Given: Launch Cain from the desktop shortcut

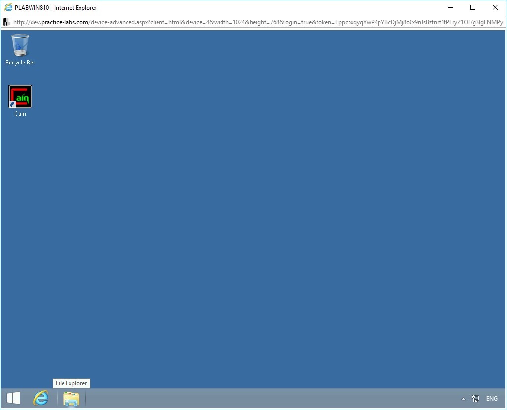Looking at the screenshot, I should pyautogui.click(x=20, y=96).
